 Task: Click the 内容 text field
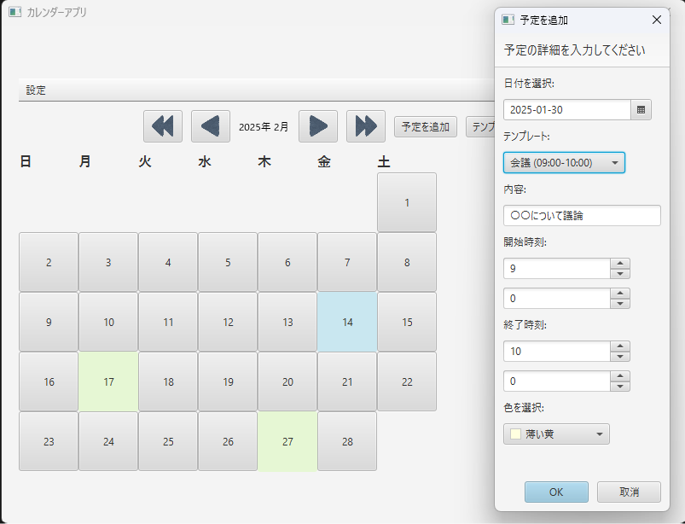tap(582, 216)
